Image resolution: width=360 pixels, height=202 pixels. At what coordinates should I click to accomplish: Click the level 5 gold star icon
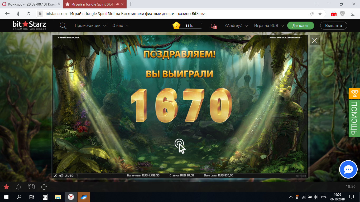tap(176, 26)
